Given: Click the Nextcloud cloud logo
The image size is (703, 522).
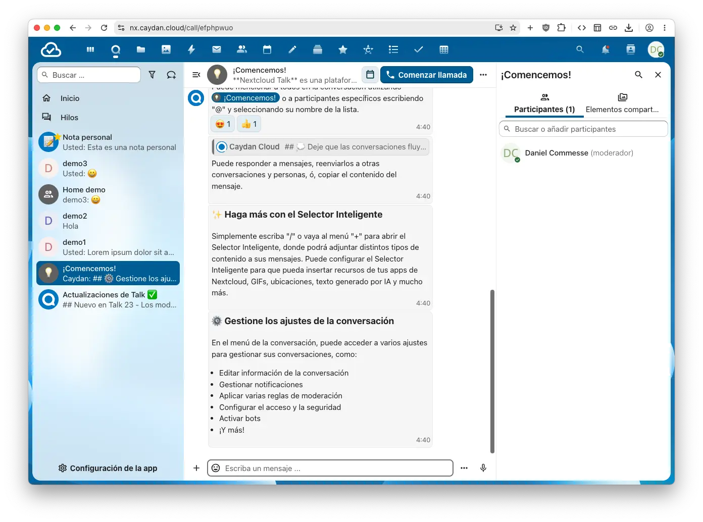Looking at the screenshot, I should [51, 49].
